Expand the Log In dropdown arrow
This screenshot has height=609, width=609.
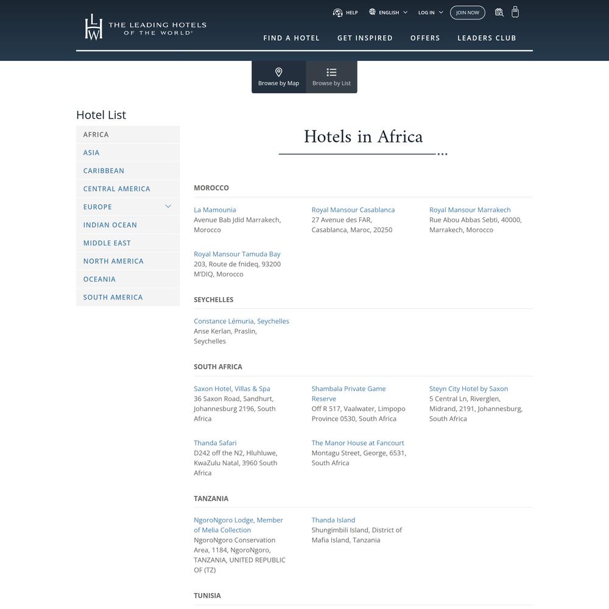441,12
